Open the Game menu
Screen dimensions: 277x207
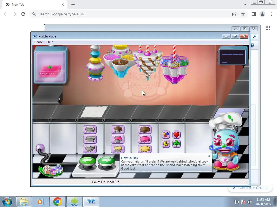coord(38,42)
